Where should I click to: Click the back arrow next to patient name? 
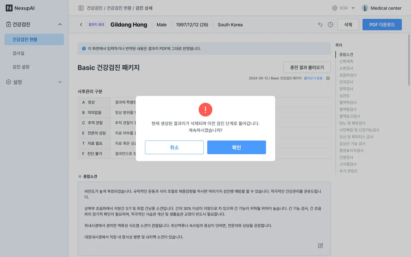pyautogui.click(x=81, y=25)
